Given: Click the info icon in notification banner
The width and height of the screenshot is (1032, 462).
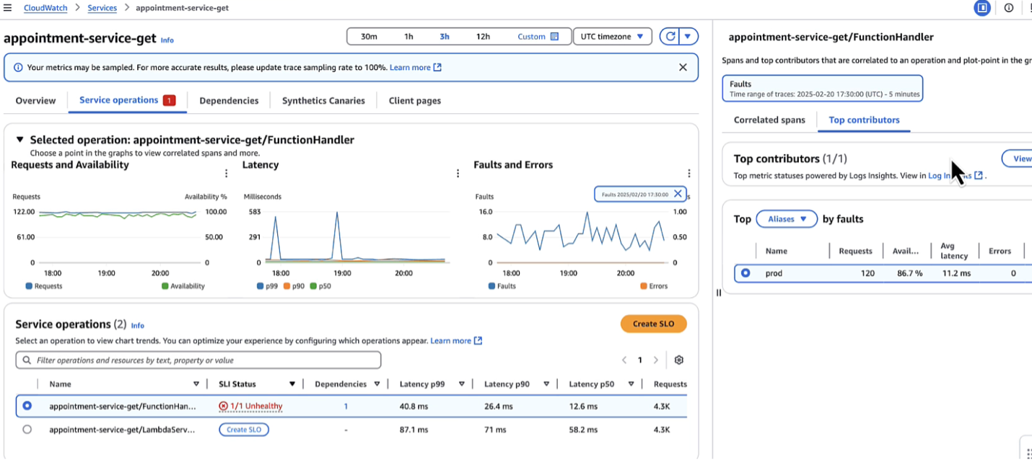Looking at the screenshot, I should (x=18, y=67).
